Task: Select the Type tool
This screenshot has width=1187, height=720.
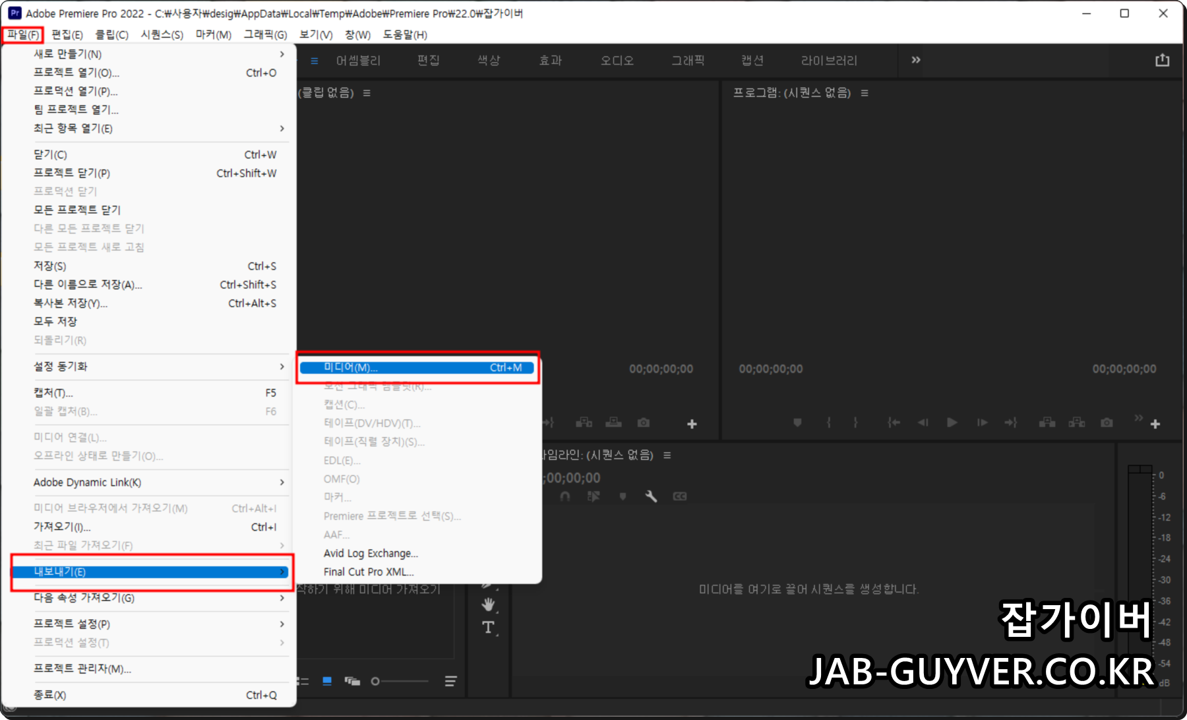Action: tap(488, 628)
